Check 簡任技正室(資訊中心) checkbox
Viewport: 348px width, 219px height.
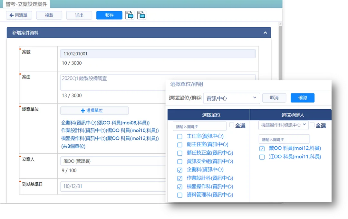tap(180, 153)
